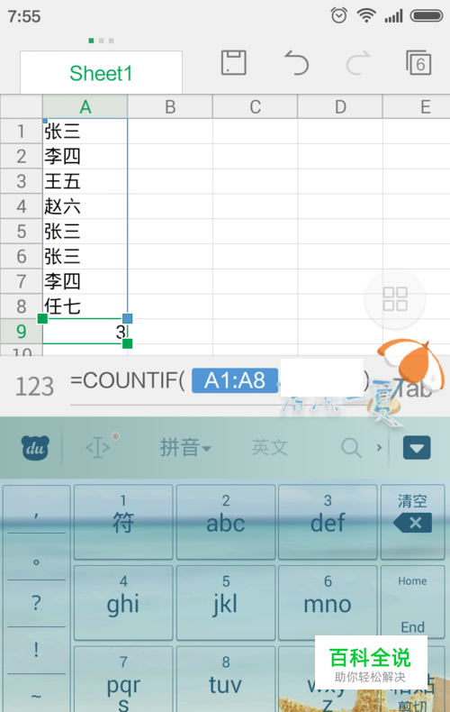Screen dimensions: 450x712
Task: Select row 1 header
Action: pyautogui.click(x=22, y=132)
